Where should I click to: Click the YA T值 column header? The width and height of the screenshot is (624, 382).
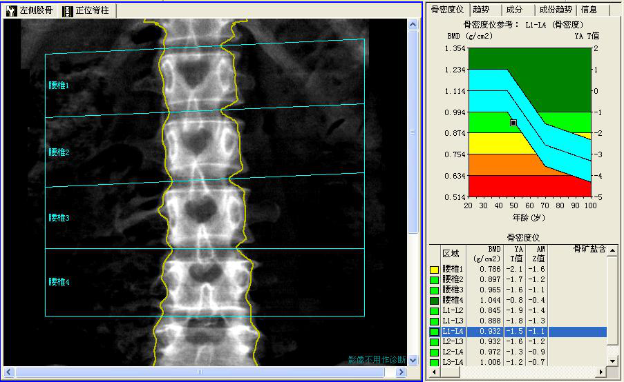(515, 254)
